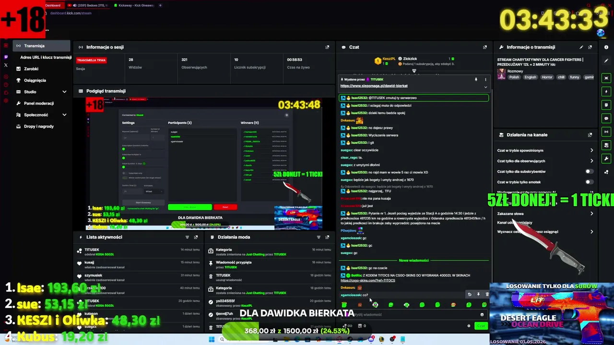Filter the Lista aktywności panel
Screen dimensions: 614x345
pos(187,237)
